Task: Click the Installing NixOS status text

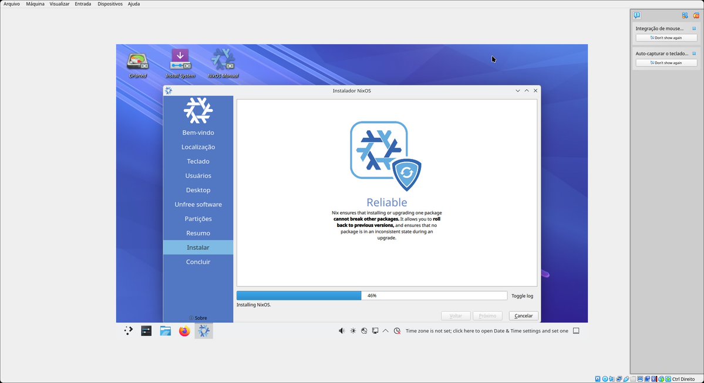Action: coord(254,305)
